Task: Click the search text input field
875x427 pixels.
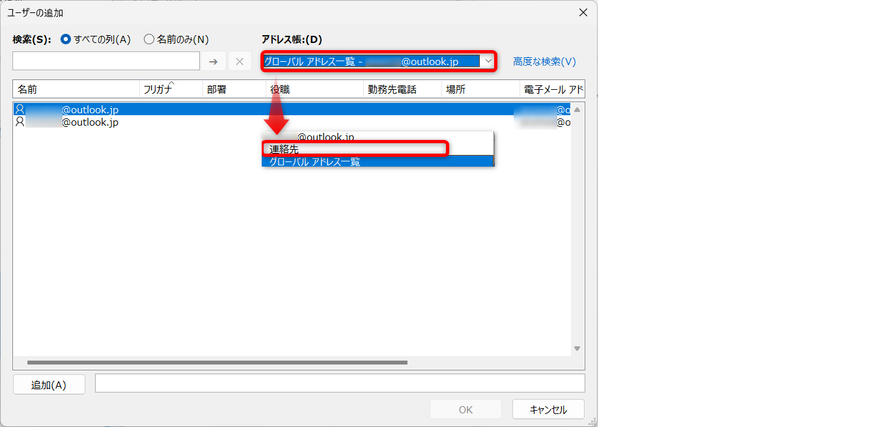Action: point(106,61)
